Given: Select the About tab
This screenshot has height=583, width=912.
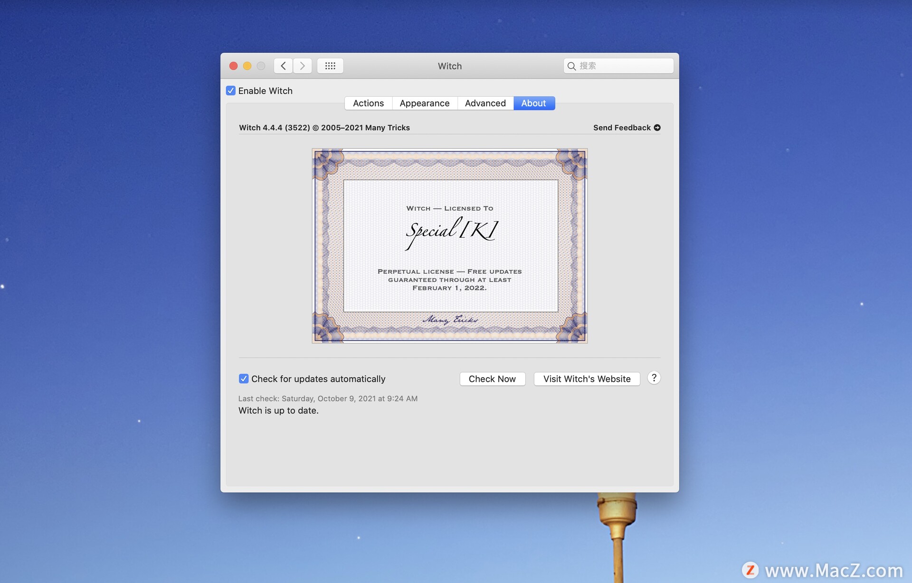Looking at the screenshot, I should pos(534,103).
